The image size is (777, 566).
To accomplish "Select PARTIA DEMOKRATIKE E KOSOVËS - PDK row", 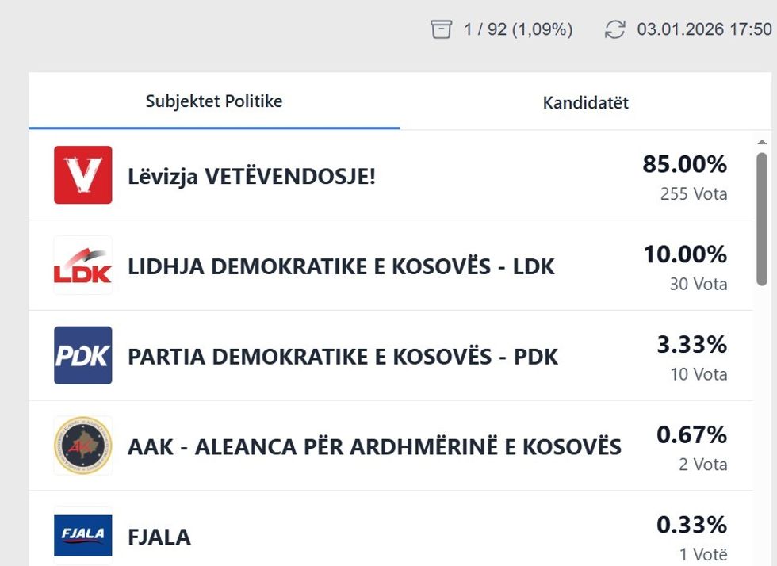I will [343, 357].
